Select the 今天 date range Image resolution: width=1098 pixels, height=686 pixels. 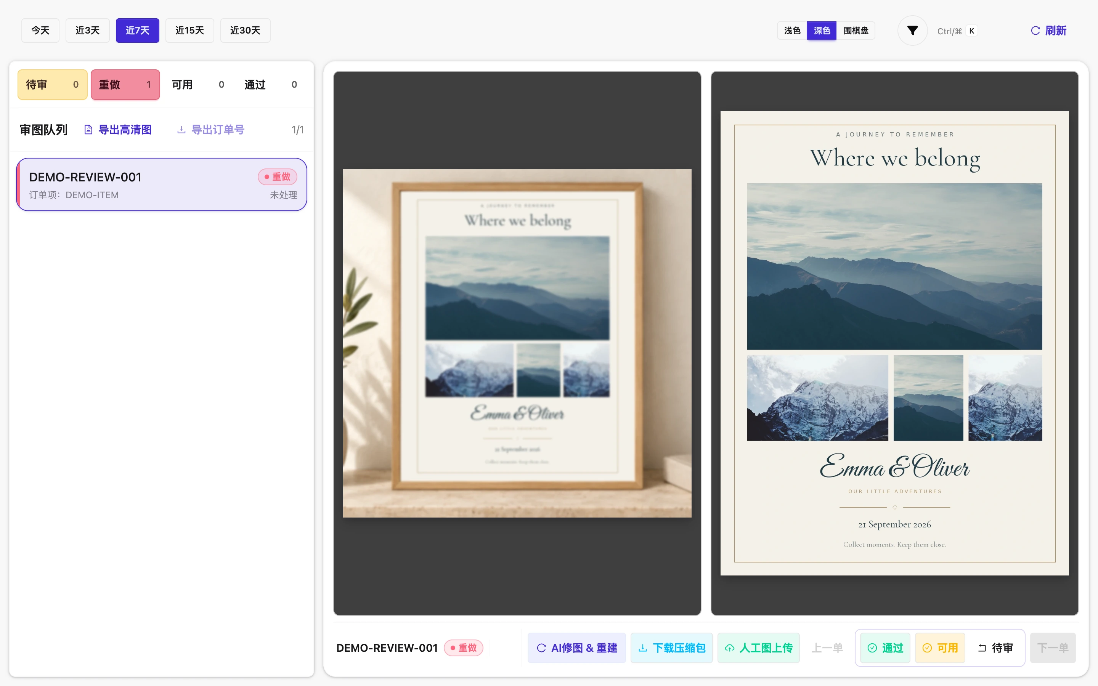[x=40, y=30]
